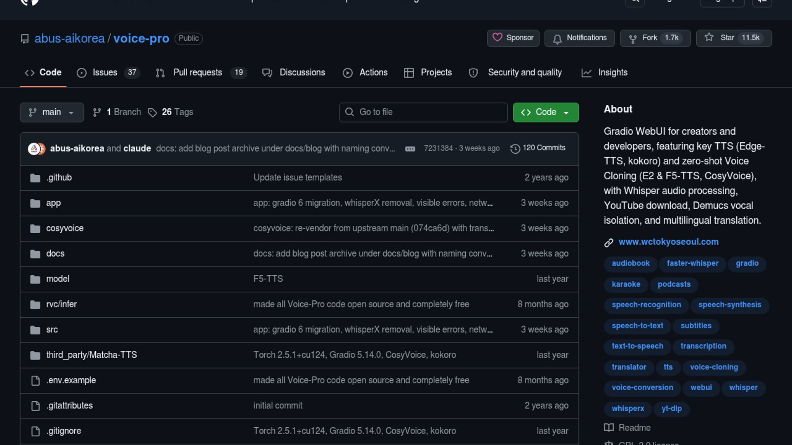Open the Projects tab

tap(428, 73)
